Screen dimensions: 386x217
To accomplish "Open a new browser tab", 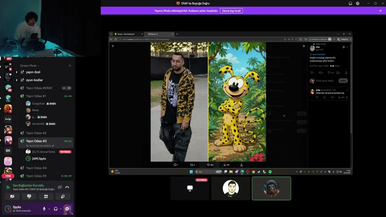I will pyautogui.click(x=177, y=34).
